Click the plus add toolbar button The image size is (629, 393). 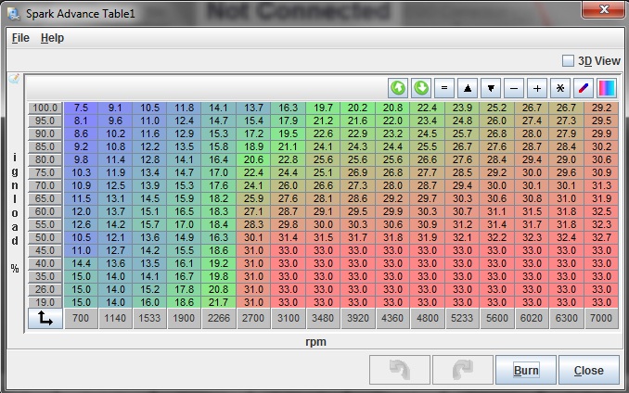coord(537,88)
